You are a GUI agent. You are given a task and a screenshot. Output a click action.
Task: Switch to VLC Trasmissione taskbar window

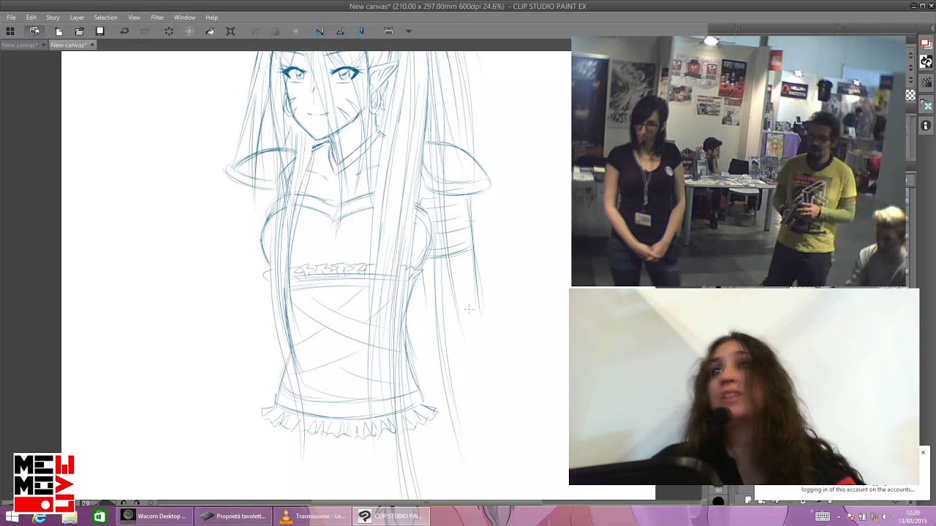tap(313, 517)
